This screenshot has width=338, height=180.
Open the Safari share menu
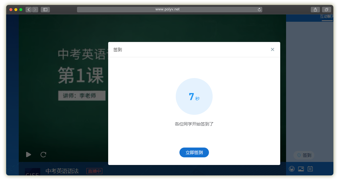(x=315, y=9)
